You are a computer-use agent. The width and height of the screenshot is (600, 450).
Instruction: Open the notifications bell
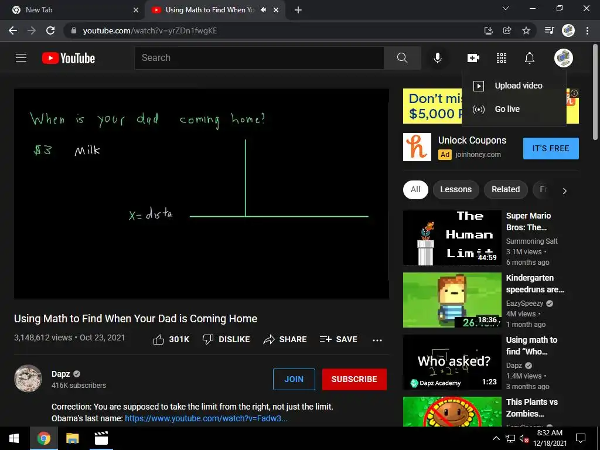tap(530, 58)
